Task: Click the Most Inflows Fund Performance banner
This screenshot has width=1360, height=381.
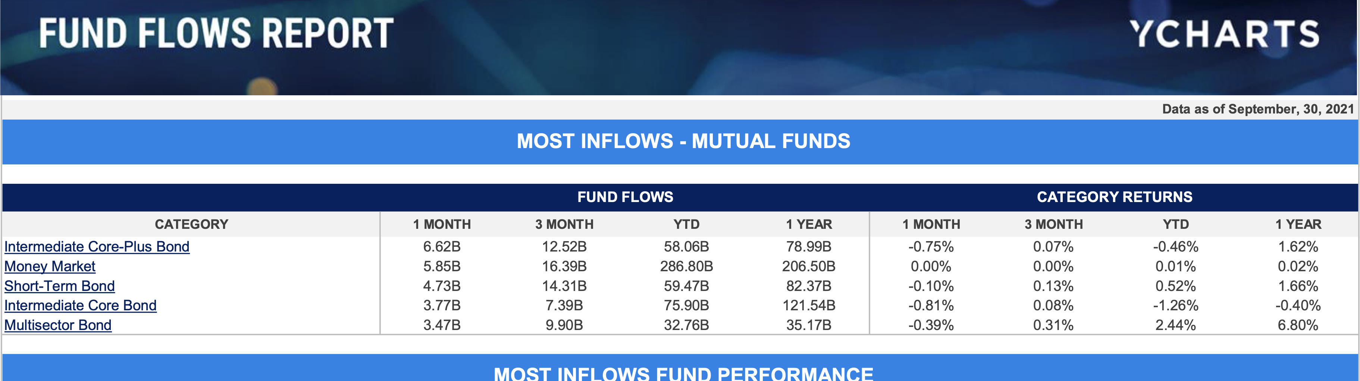Action: (683, 372)
